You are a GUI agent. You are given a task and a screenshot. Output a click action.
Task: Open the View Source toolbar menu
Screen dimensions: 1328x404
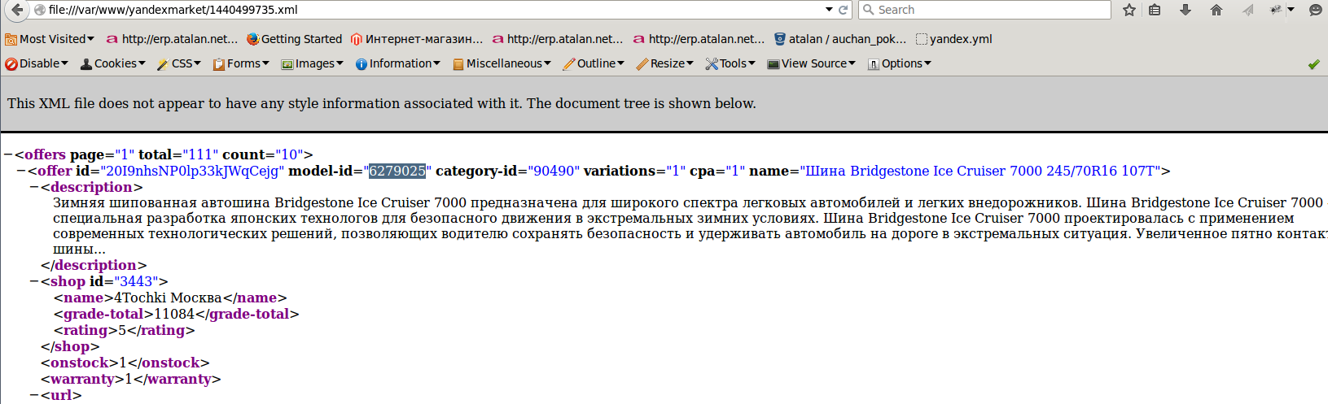pyautogui.click(x=811, y=63)
